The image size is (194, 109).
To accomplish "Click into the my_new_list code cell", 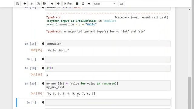I will (x=108, y=85).
